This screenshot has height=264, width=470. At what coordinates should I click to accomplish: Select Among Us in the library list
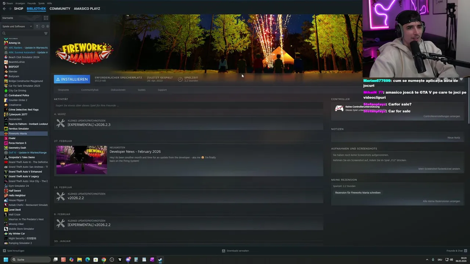pyautogui.click(x=15, y=43)
